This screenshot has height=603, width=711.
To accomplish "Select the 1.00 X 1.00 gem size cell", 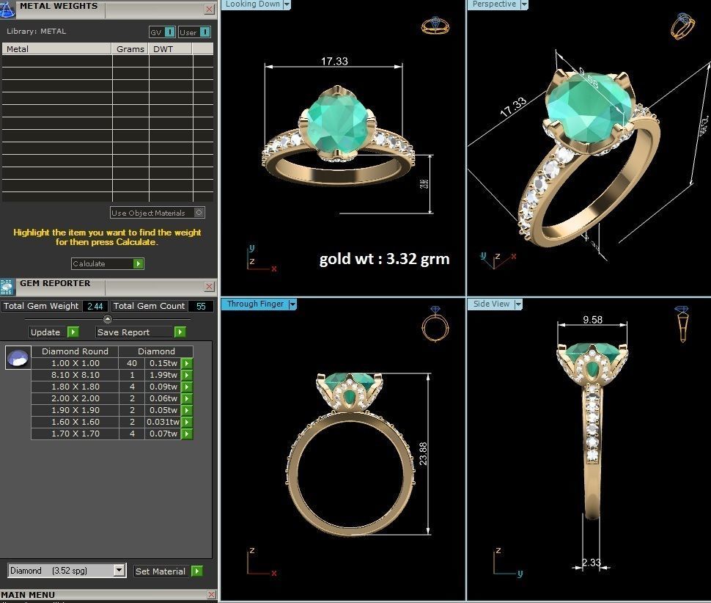I will [75, 363].
